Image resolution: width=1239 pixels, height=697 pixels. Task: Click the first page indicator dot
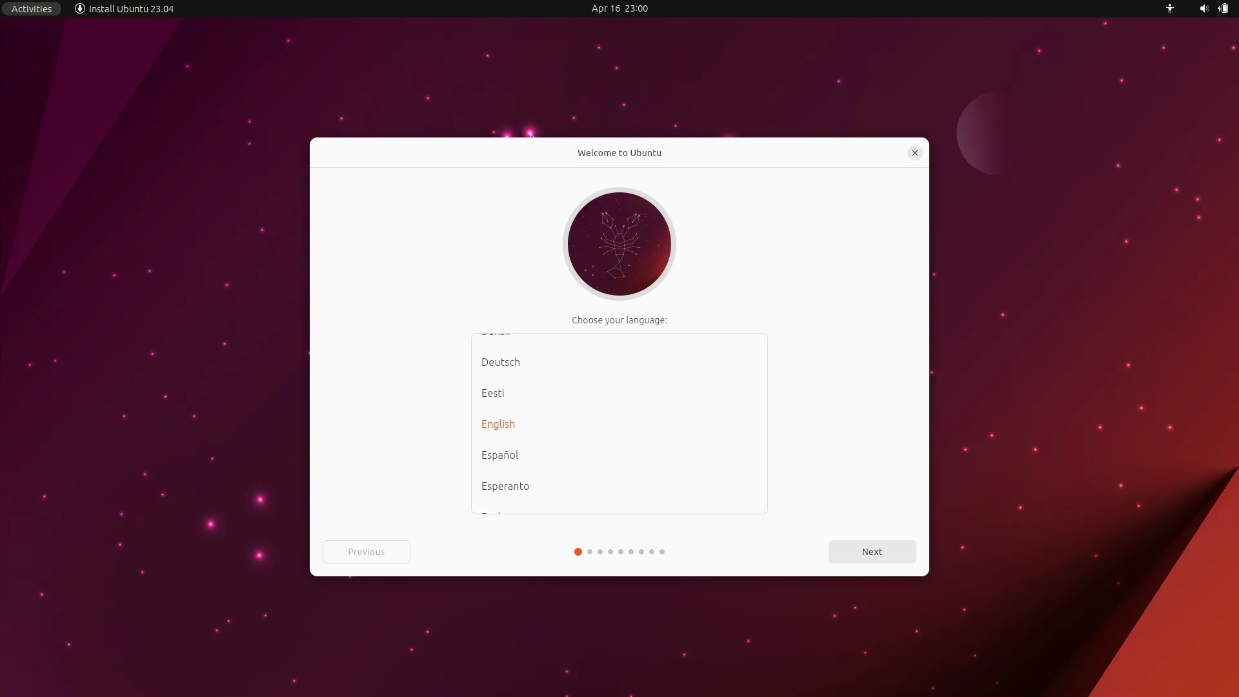coord(578,552)
